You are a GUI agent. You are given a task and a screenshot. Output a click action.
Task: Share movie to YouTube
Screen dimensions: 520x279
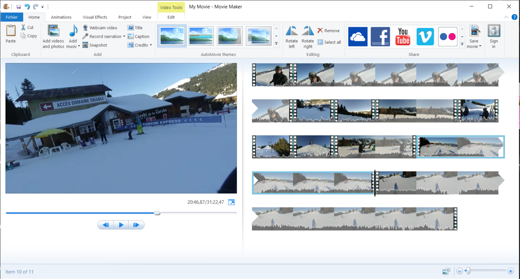point(403,37)
